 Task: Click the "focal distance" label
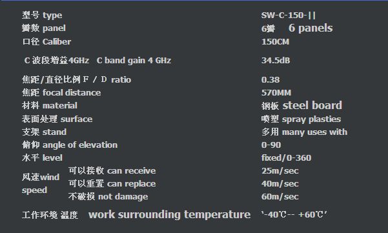click(72, 93)
